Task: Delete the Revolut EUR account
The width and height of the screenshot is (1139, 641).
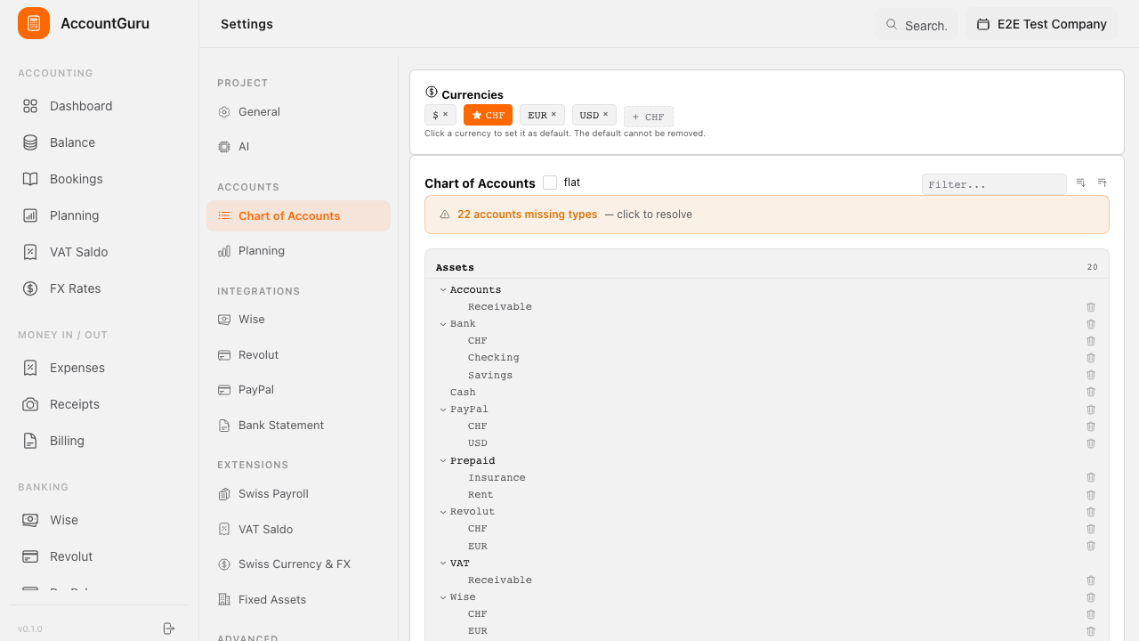Action: [x=1091, y=547]
